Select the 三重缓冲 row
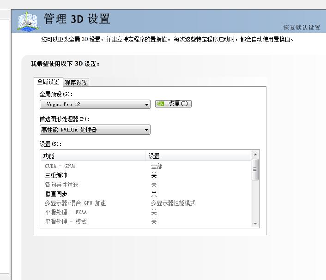The height and width of the screenshot is (280, 326). pyautogui.click(x=146, y=176)
